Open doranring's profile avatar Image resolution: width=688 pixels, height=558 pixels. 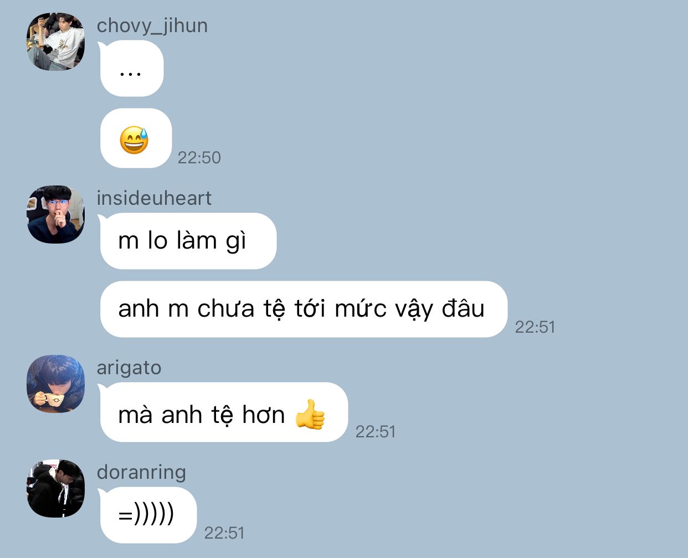coord(55,488)
